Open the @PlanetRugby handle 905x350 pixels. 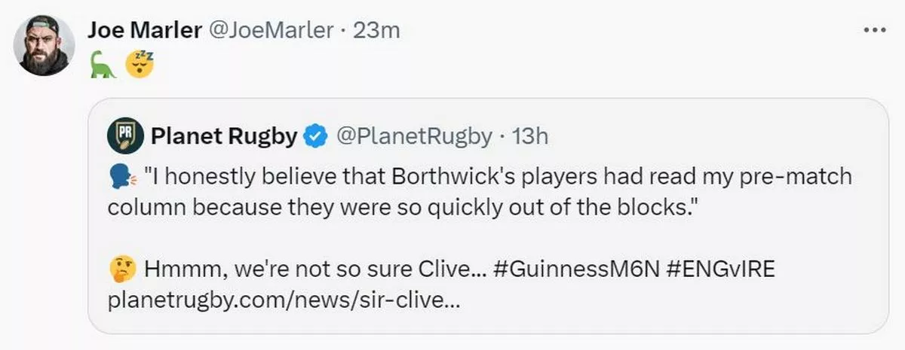413,136
